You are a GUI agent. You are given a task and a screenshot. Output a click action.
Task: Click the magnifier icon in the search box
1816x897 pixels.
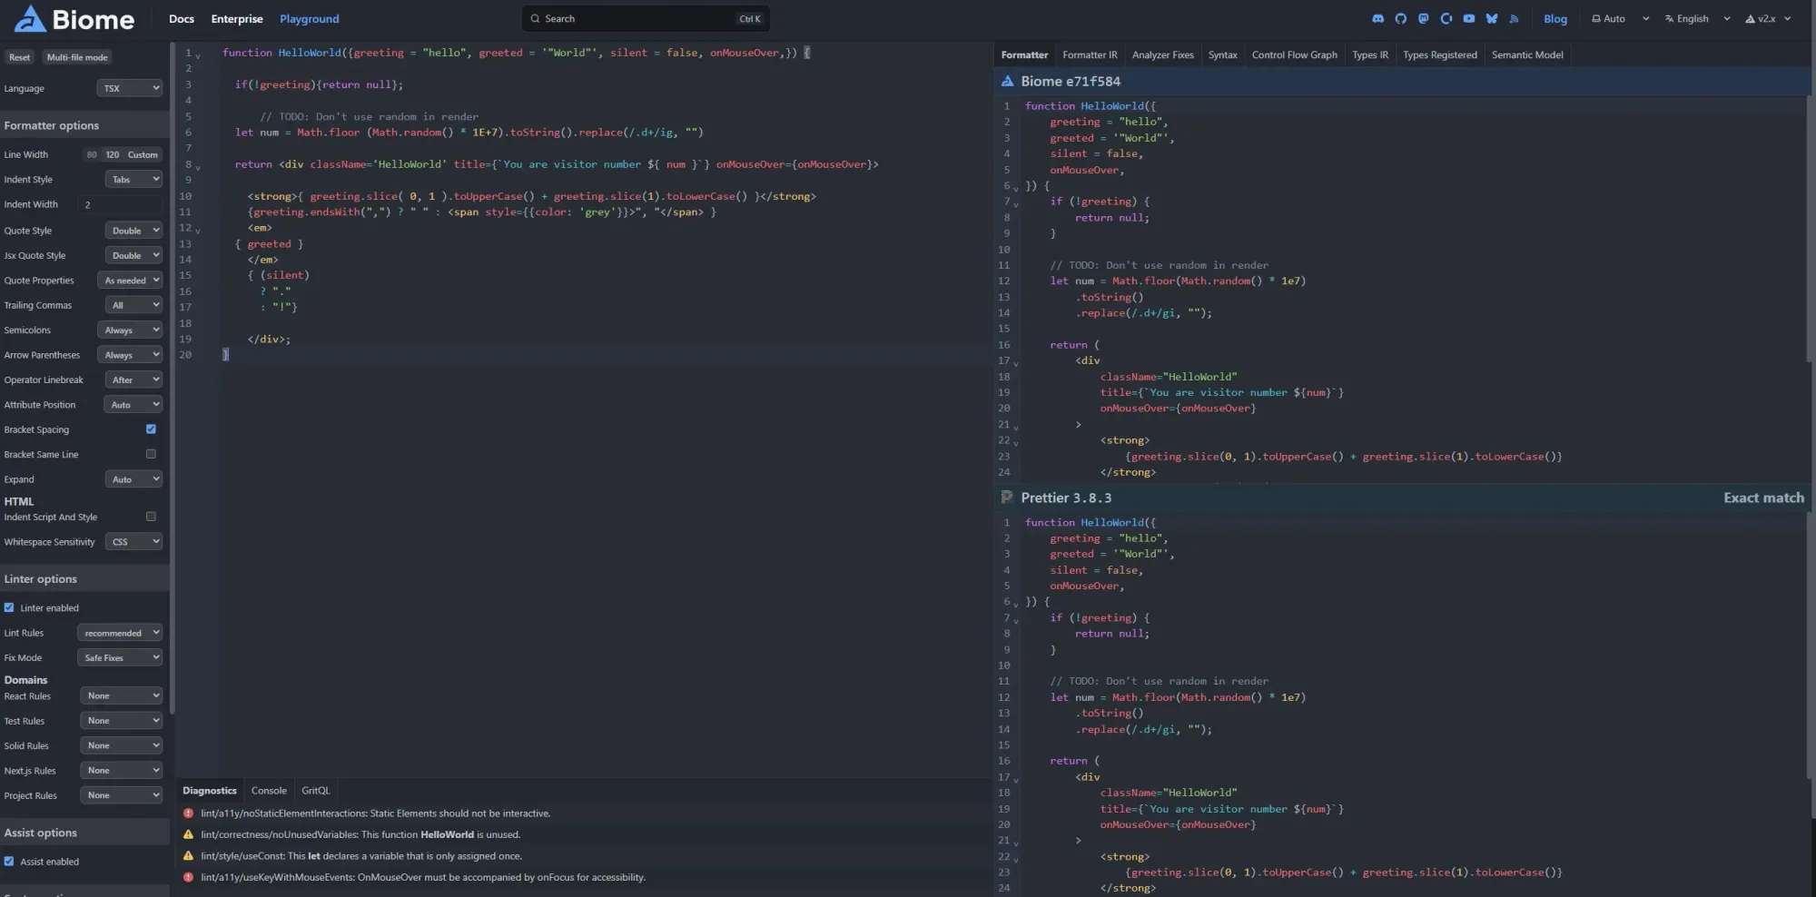tap(535, 18)
